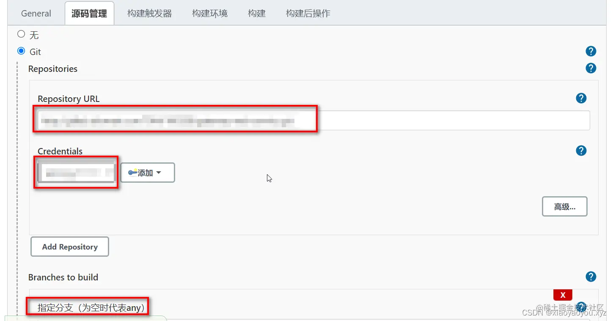
Task: Click the 高级... button
Action: (x=565, y=206)
